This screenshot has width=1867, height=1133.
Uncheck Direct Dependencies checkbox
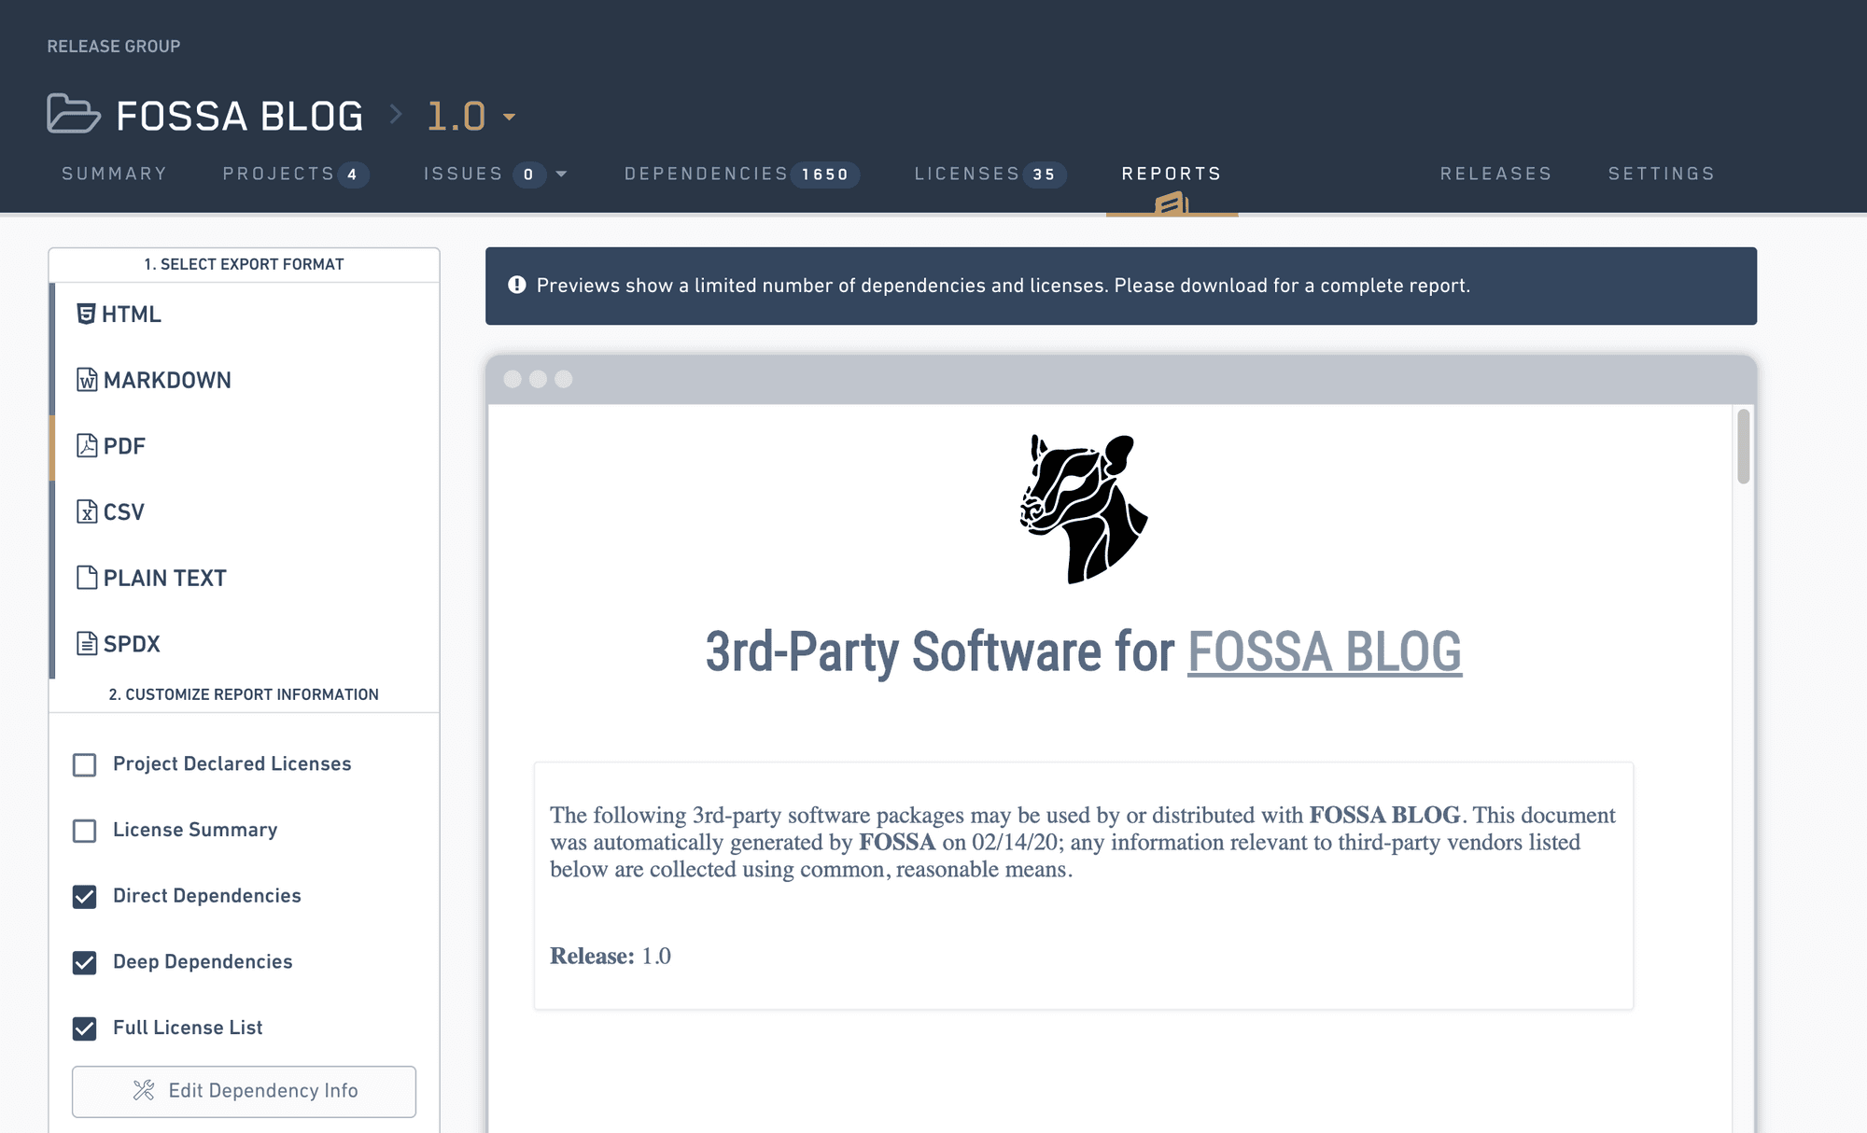85,896
